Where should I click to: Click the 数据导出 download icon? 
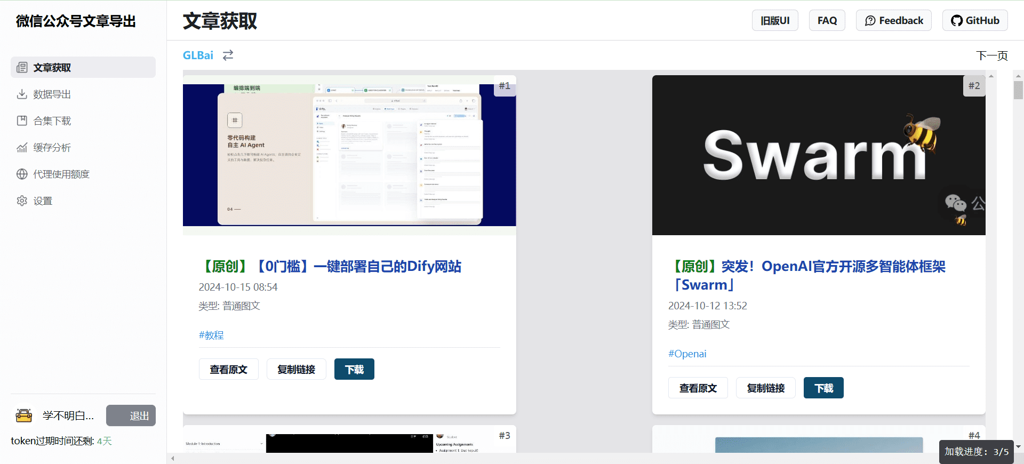pos(22,94)
